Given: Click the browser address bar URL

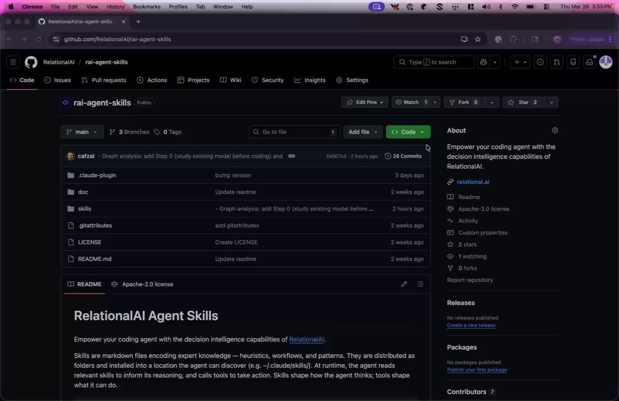Looking at the screenshot, I should click(x=118, y=39).
